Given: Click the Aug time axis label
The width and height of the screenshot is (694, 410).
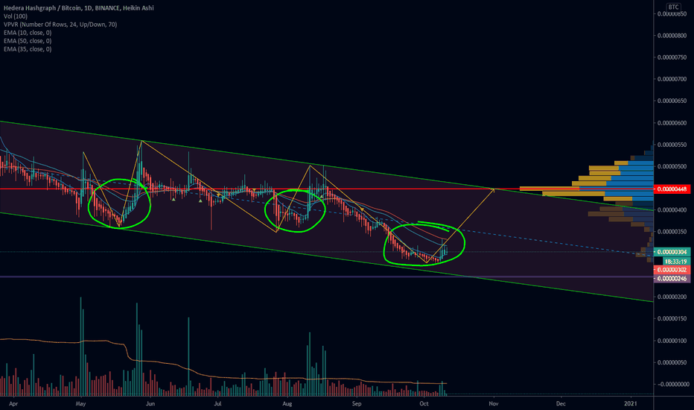Looking at the screenshot, I should click(x=287, y=404).
